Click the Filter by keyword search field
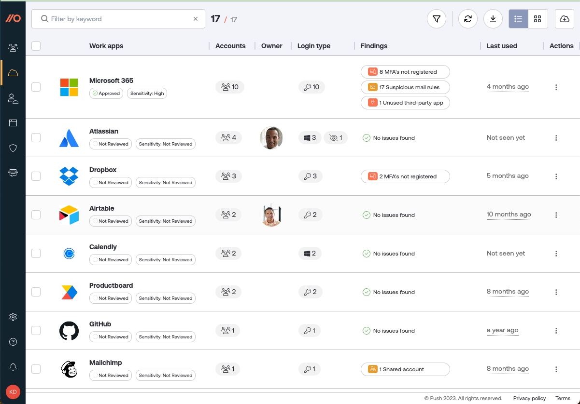The image size is (580, 404). pos(118,19)
